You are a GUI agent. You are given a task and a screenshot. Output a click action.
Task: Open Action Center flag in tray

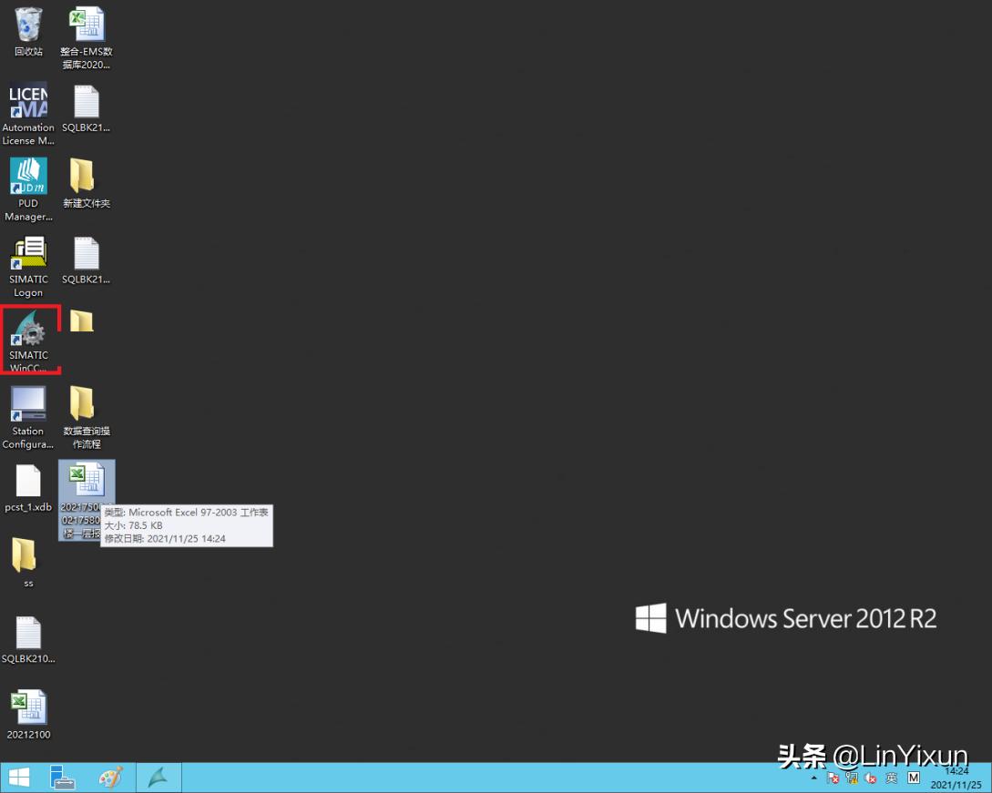pos(833,778)
